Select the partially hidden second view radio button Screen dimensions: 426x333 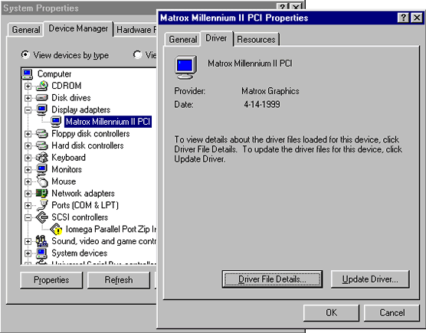tap(137, 55)
